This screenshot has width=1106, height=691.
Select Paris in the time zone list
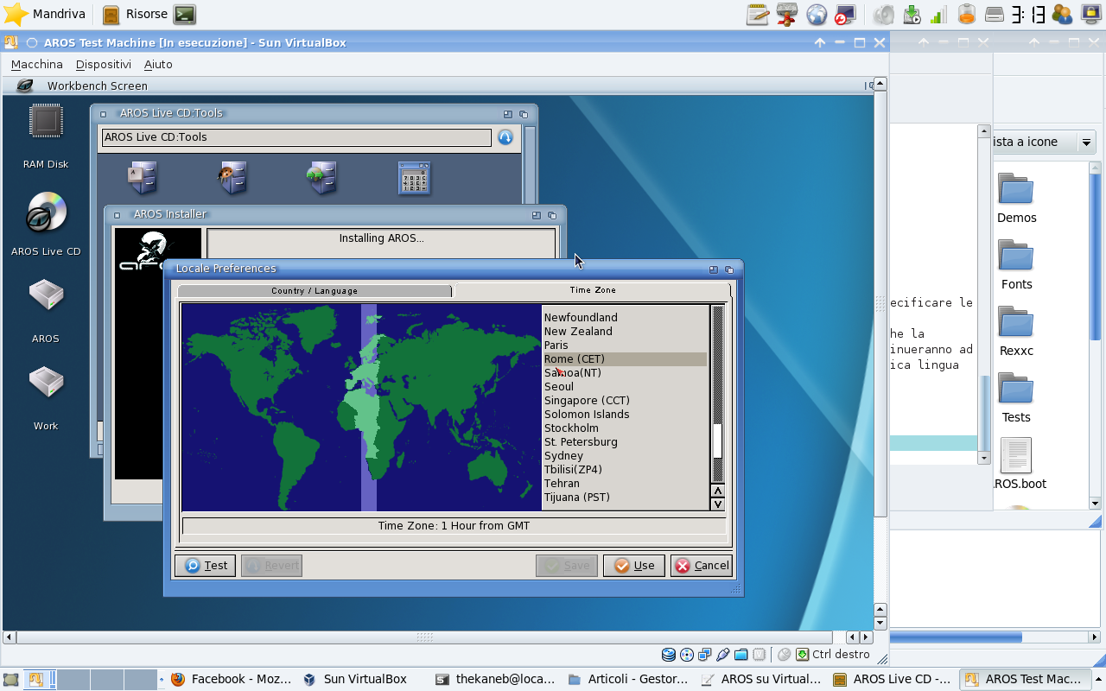click(625, 345)
